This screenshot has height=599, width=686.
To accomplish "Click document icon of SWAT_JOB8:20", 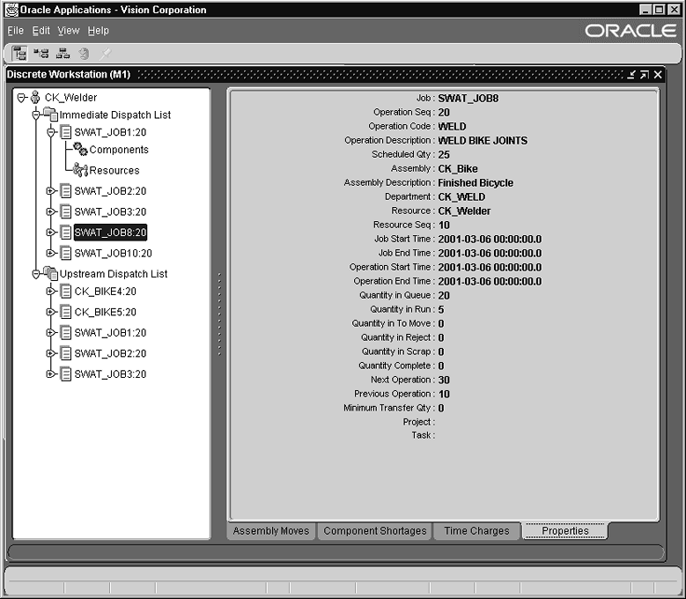I will (66, 233).
